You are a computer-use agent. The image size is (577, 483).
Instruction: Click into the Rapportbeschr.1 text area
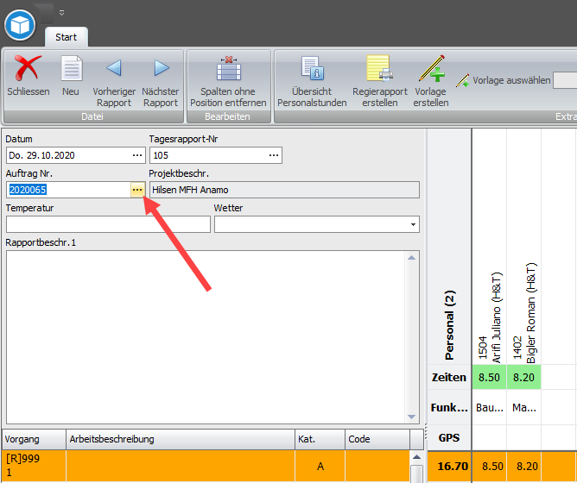tap(206, 337)
